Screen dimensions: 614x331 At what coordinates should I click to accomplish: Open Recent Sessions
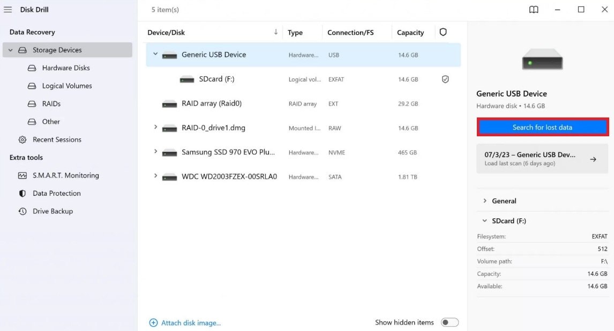point(57,139)
